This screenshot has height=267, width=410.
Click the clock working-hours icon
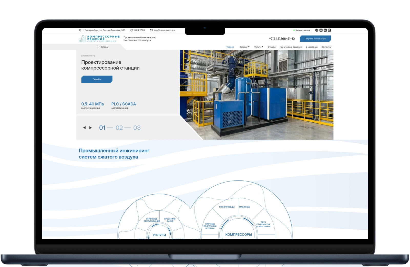tap(132, 30)
